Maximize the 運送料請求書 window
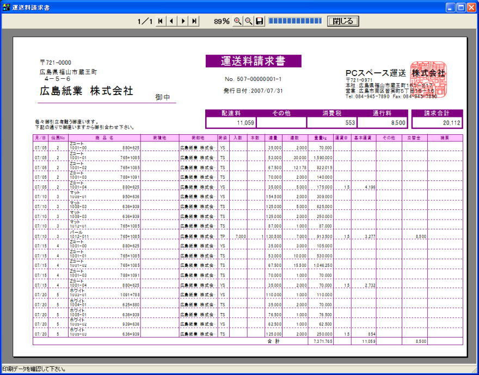479x375 pixels. point(460,8)
